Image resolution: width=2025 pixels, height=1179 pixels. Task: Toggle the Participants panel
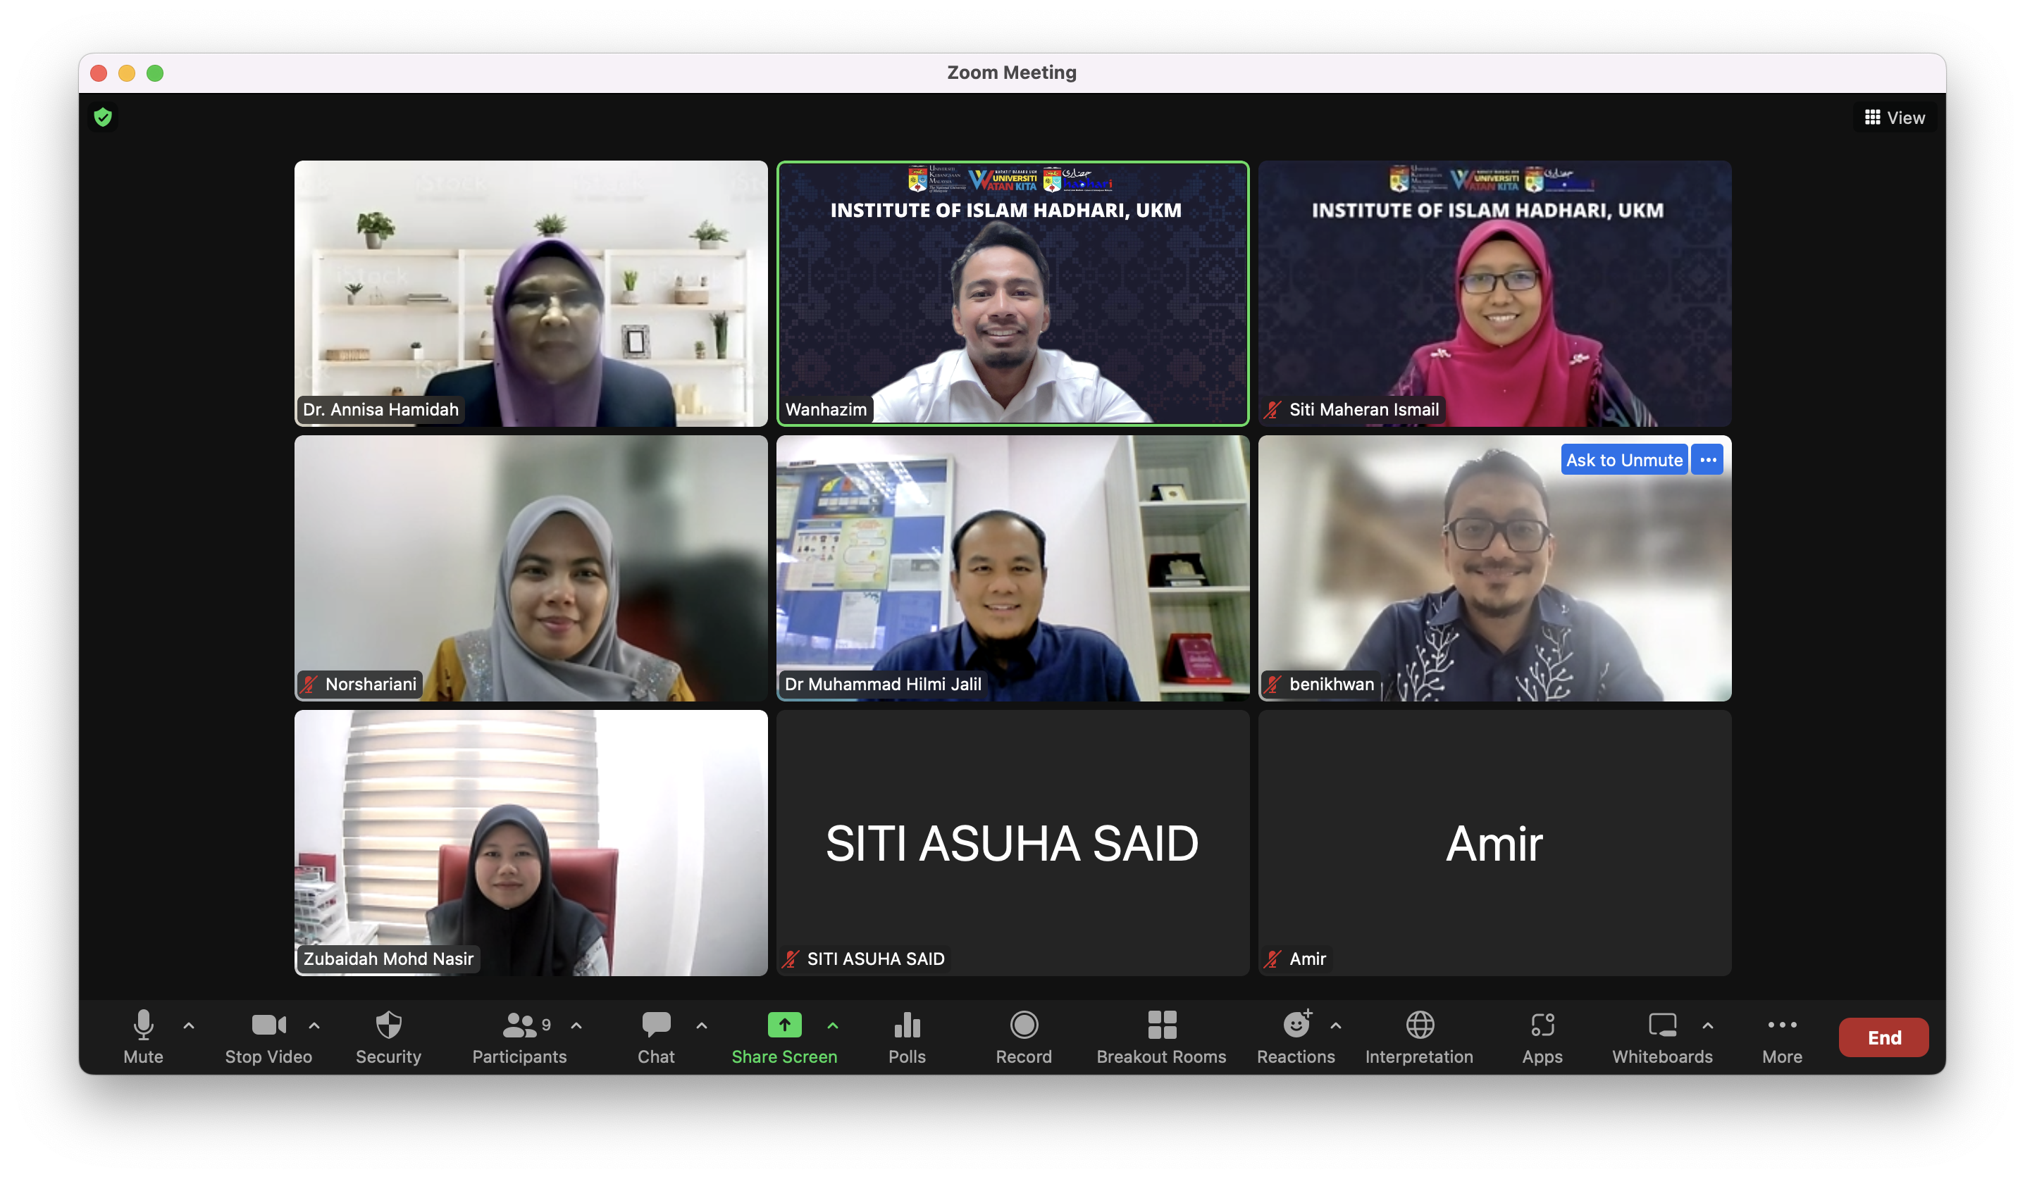[x=519, y=1025]
